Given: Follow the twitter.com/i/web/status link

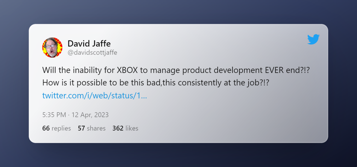Looking at the screenshot, I should click(x=94, y=96).
